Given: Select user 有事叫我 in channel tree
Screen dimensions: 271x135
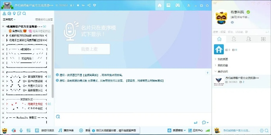Looking at the screenshot, I should [18, 31].
